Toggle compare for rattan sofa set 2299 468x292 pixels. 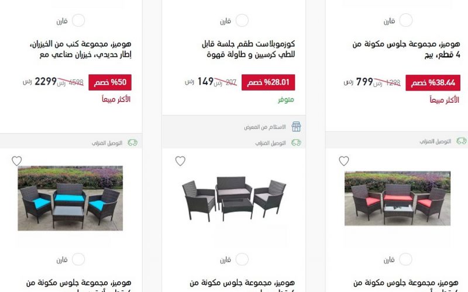pyautogui.click(x=78, y=20)
